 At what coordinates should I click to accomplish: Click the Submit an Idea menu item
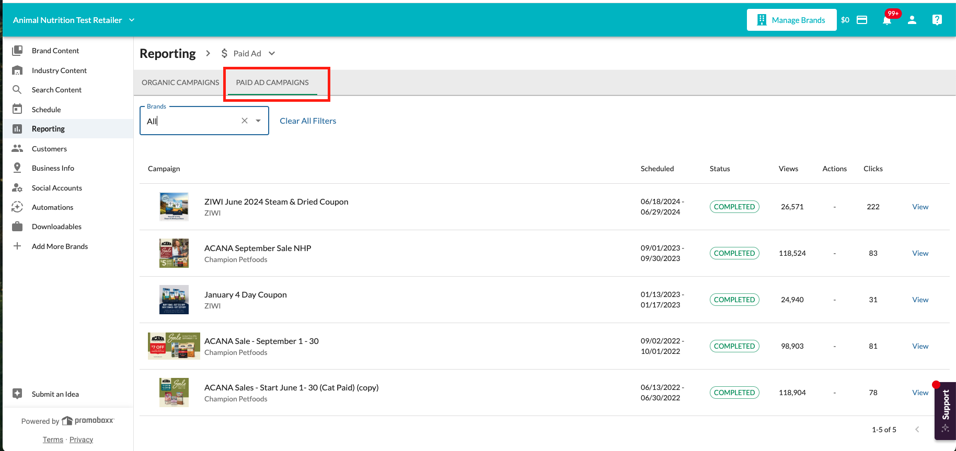click(55, 394)
